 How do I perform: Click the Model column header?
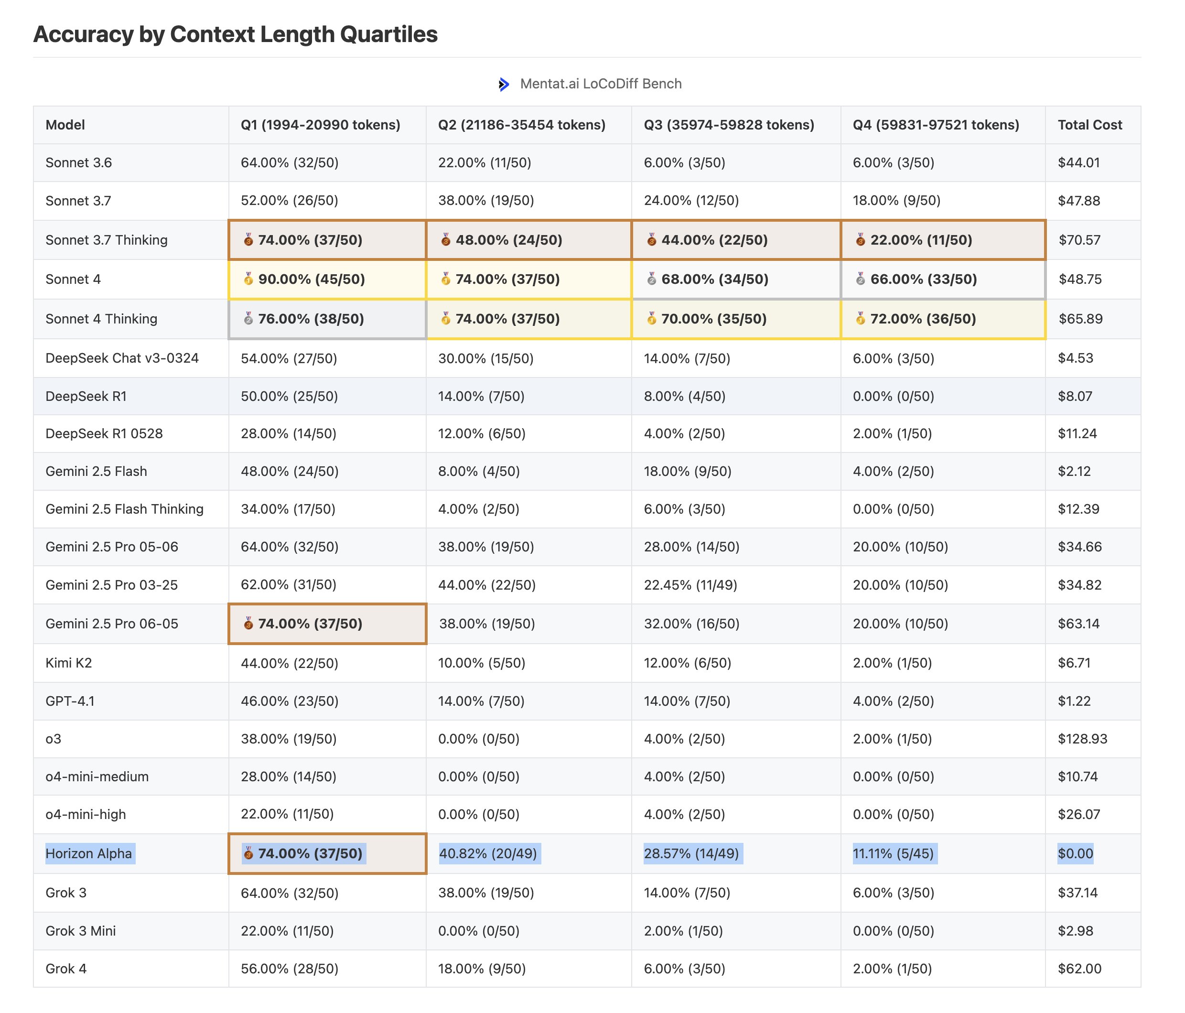pos(65,125)
